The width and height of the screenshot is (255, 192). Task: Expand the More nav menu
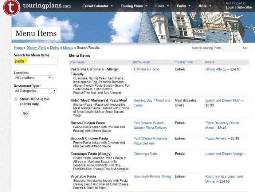205,6
